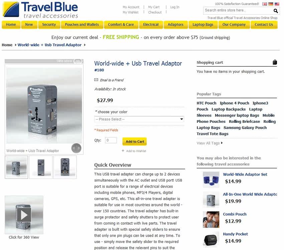Open the choose your color dropdown
This screenshot has height=250, width=284.
point(139,119)
